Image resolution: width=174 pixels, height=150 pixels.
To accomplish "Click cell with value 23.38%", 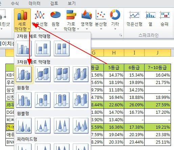I will pos(157,134).
